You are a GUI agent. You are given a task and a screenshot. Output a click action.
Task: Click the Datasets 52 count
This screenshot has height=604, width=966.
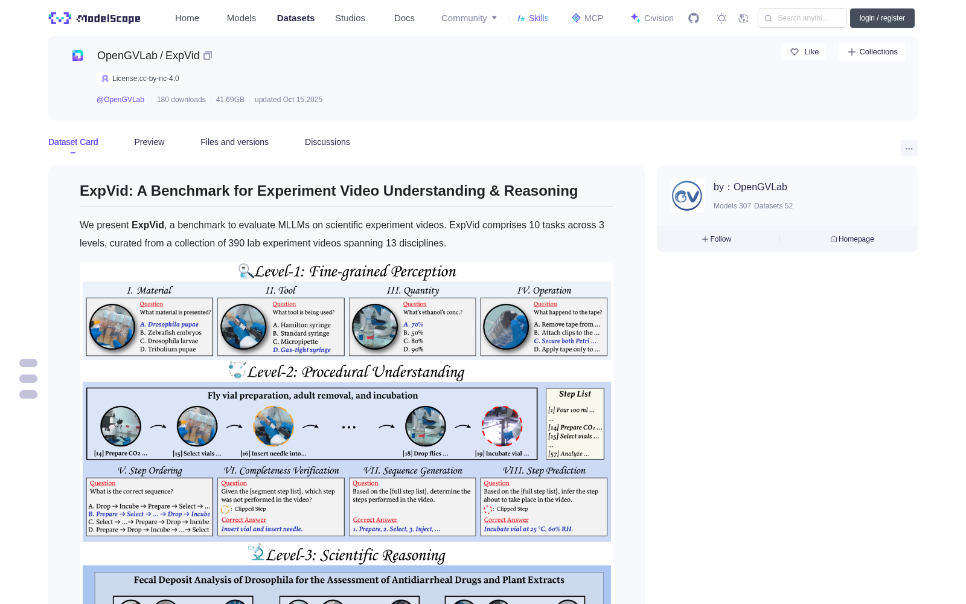coord(773,206)
